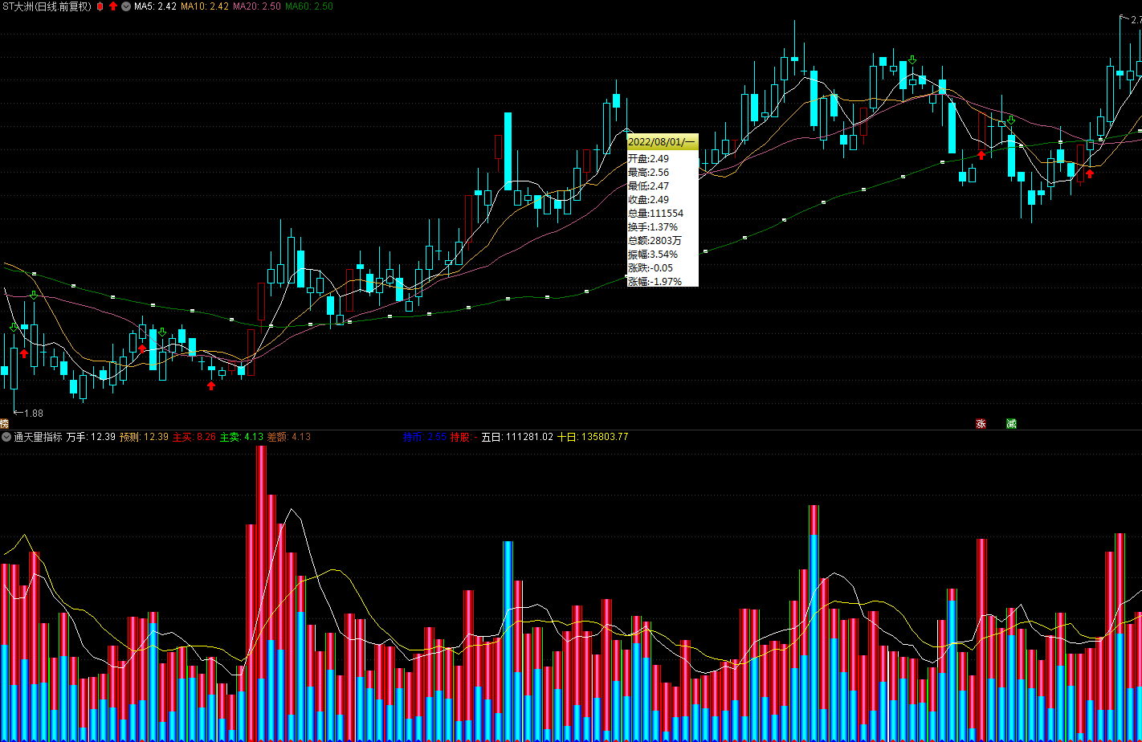Click the 最高:2.56 row in tooltip
This screenshot has height=742, width=1142.
point(663,173)
